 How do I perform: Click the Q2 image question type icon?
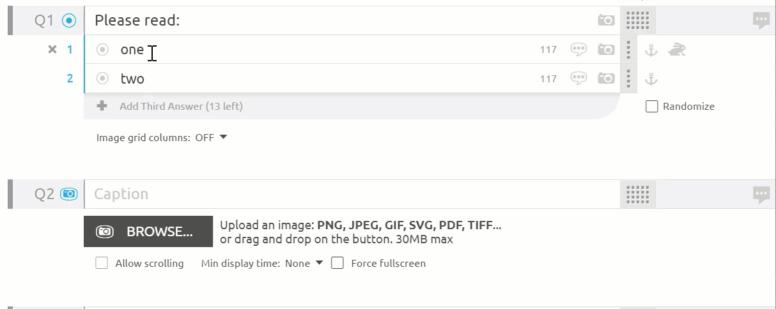coord(68,194)
